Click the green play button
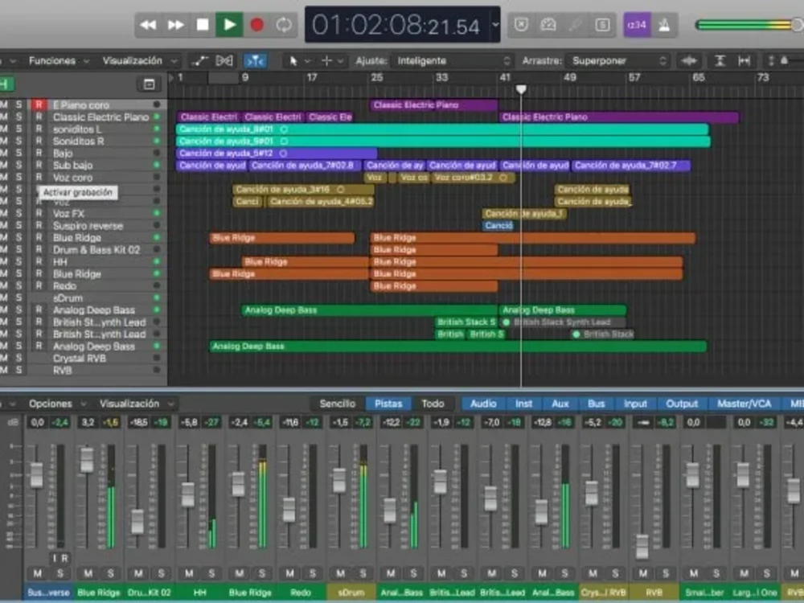Image resolution: width=804 pixels, height=603 pixels. pos(229,25)
